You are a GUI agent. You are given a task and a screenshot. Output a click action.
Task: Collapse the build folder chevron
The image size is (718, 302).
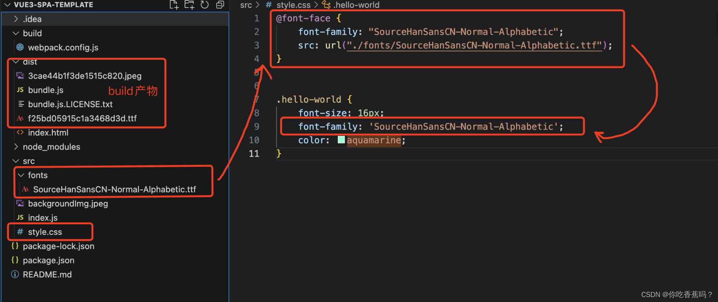(16, 33)
